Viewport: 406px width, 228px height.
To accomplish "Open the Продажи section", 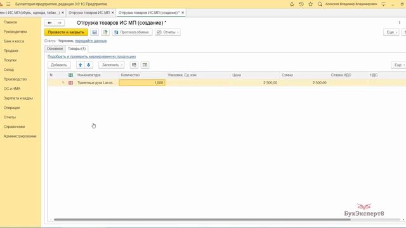I will point(11,51).
